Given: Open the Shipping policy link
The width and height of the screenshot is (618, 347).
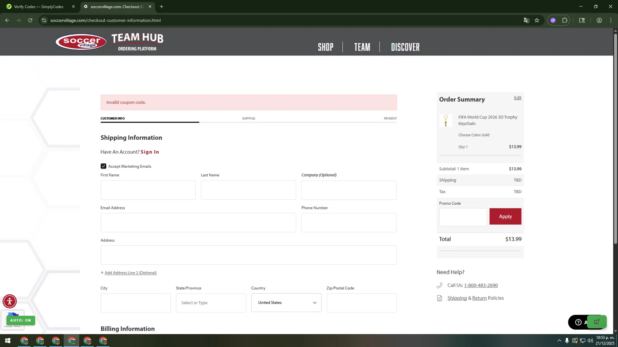Looking at the screenshot, I should tap(457, 298).
